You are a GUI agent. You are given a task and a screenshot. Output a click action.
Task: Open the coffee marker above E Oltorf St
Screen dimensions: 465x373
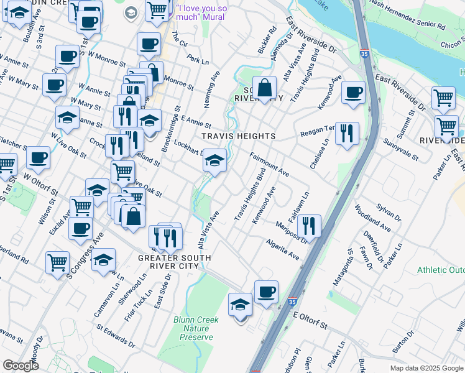pyautogui.click(x=266, y=292)
